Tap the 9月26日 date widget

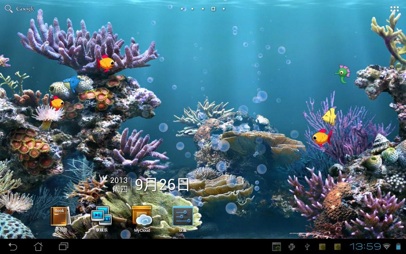(162, 185)
